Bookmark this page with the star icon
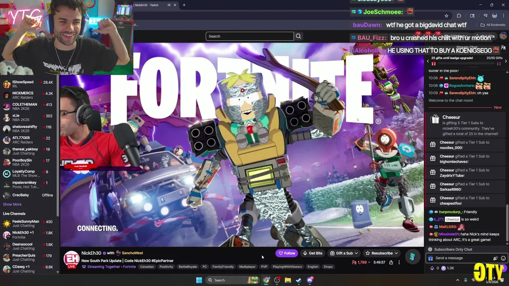The height and width of the screenshot is (286, 509). click(x=446, y=16)
